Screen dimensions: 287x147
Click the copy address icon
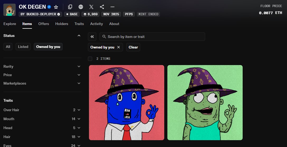click(x=70, y=7)
